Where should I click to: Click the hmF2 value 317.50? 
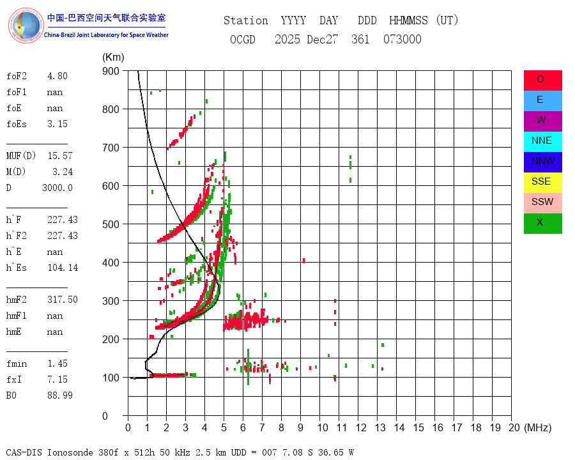tap(63, 300)
